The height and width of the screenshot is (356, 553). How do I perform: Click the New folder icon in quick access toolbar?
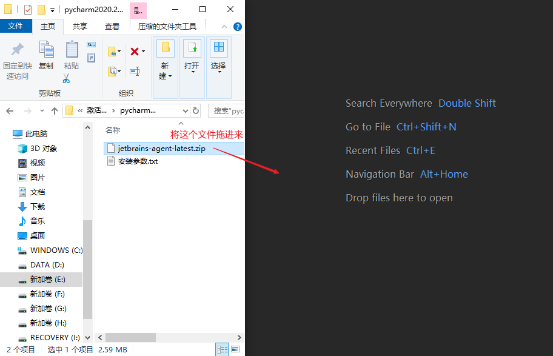(x=41, y=10)
